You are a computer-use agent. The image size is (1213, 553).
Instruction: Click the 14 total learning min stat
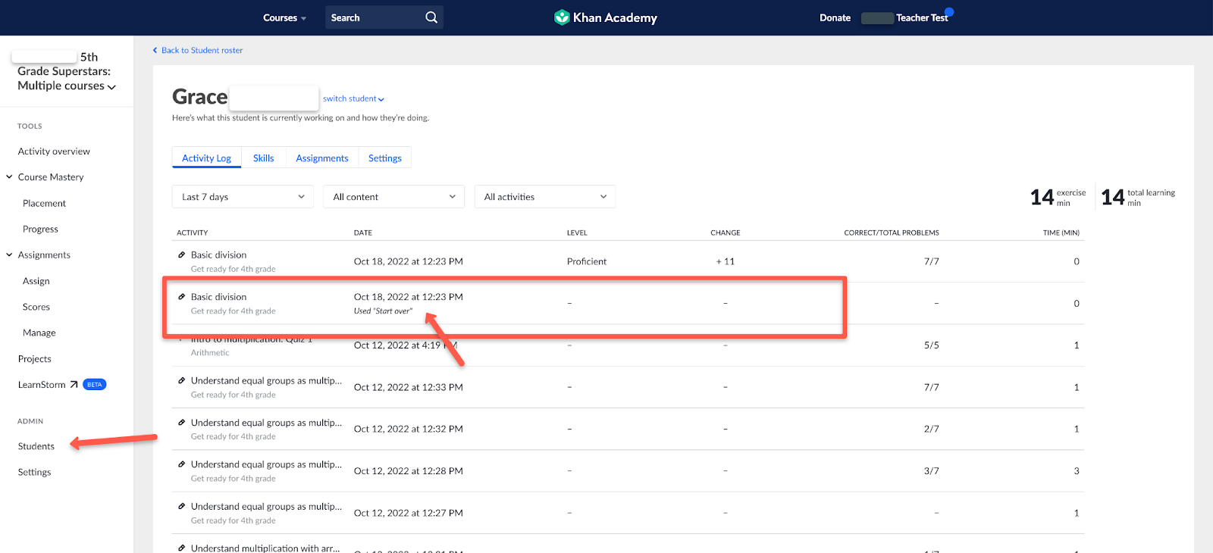point(1138,197)
